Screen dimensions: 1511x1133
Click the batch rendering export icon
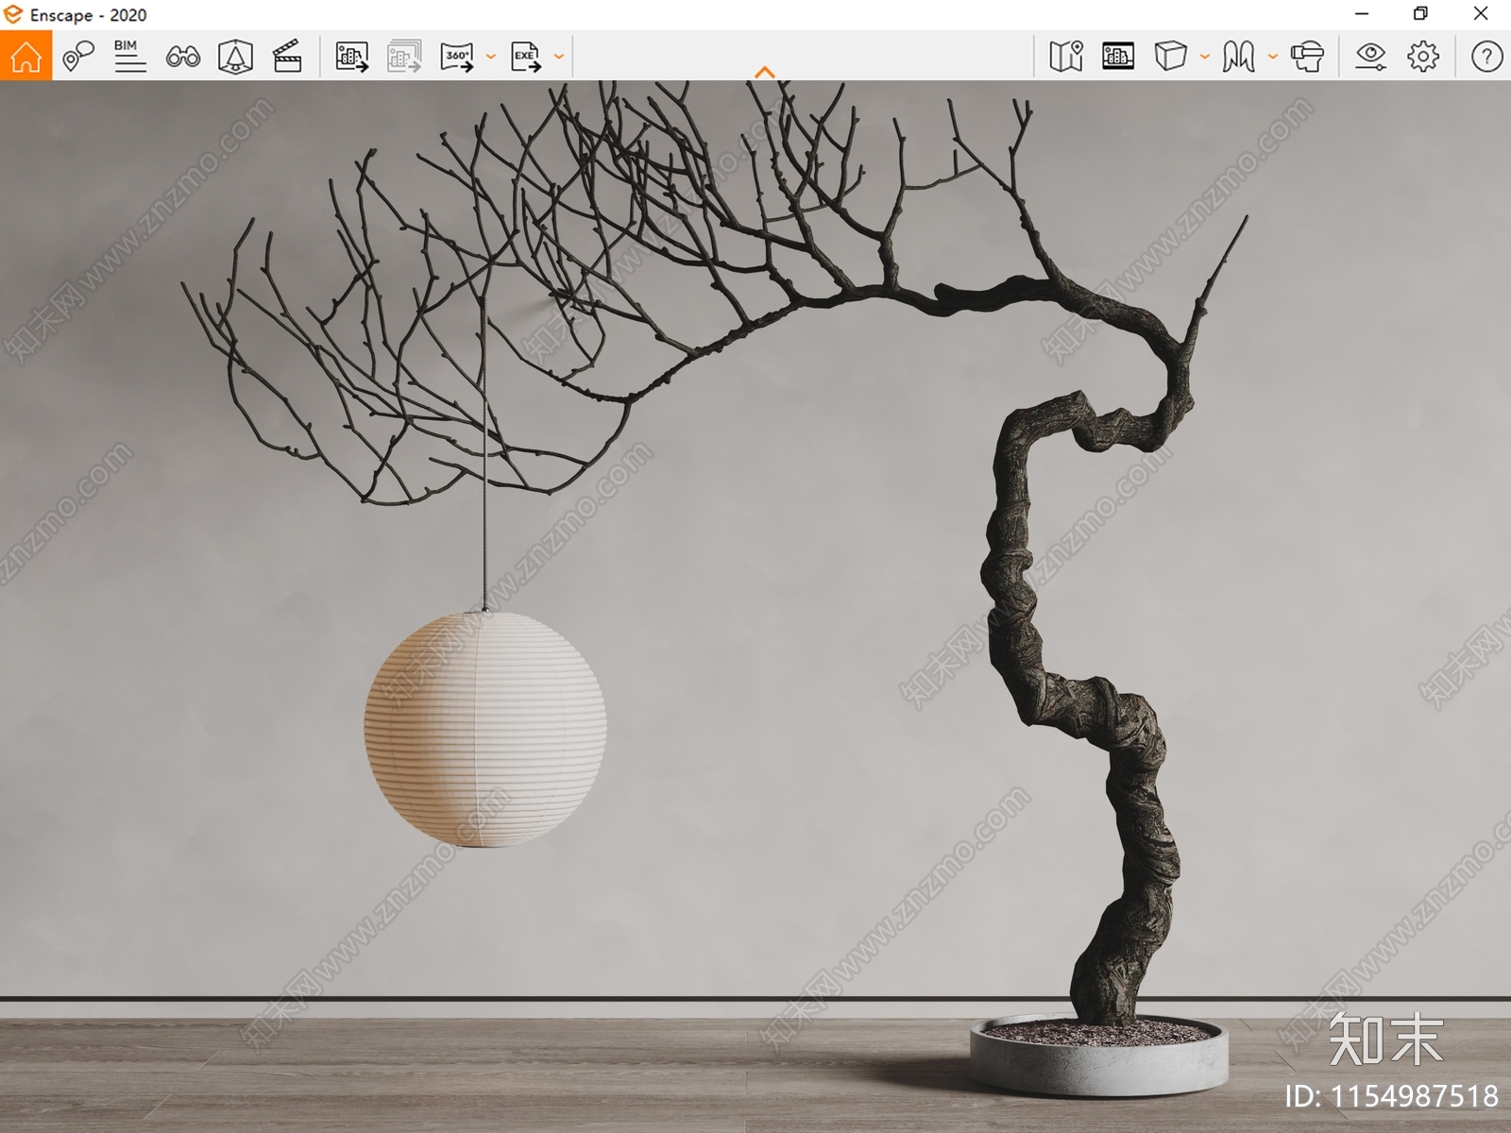[404, 57]
